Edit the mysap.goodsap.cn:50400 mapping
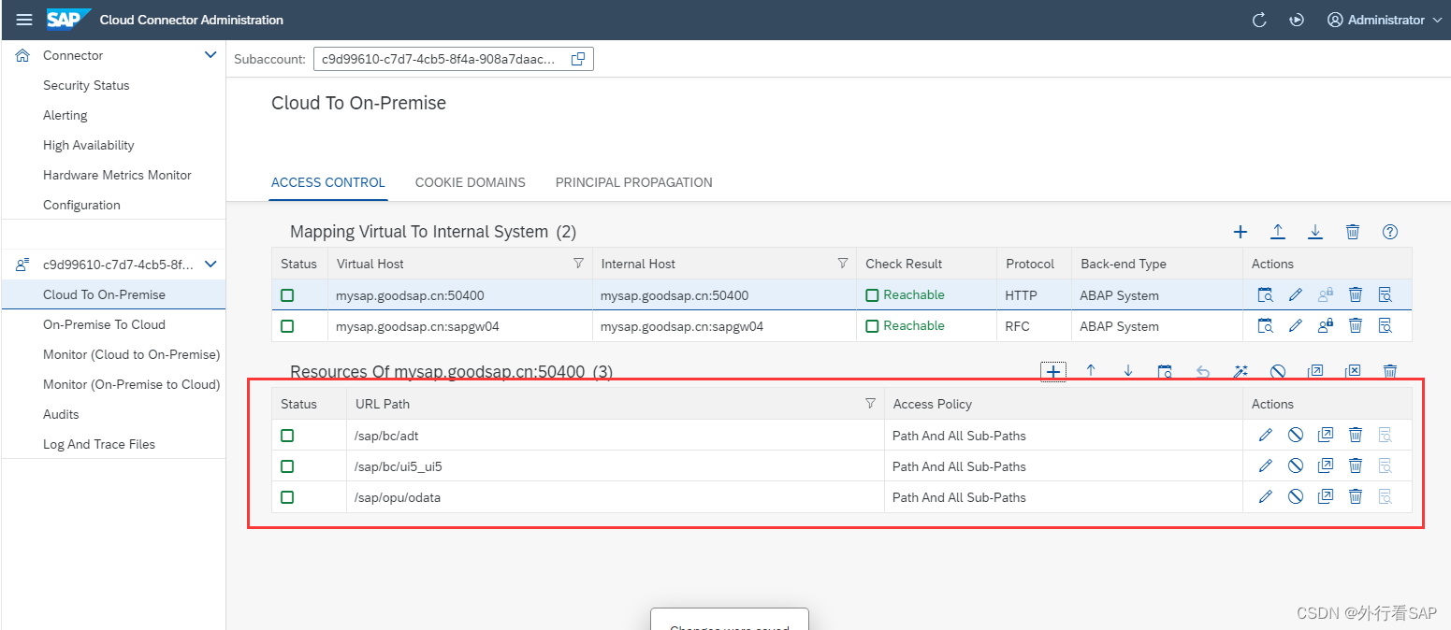Screen dimensions: 1451x630 pos(1296,295)
